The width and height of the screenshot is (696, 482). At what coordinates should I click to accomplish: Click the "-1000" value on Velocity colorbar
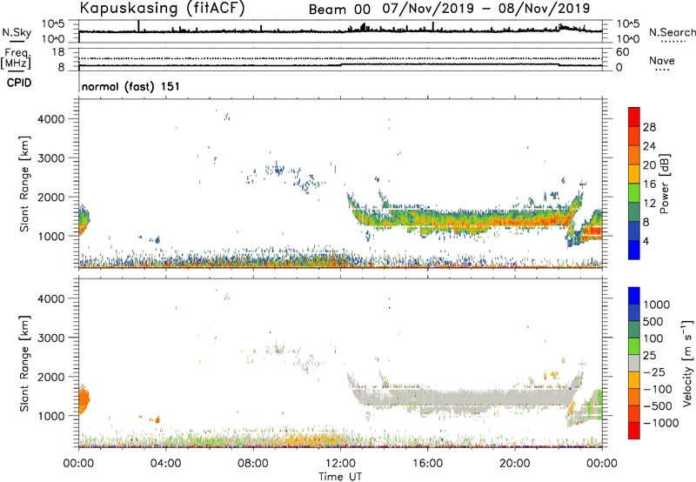[660, 423]
